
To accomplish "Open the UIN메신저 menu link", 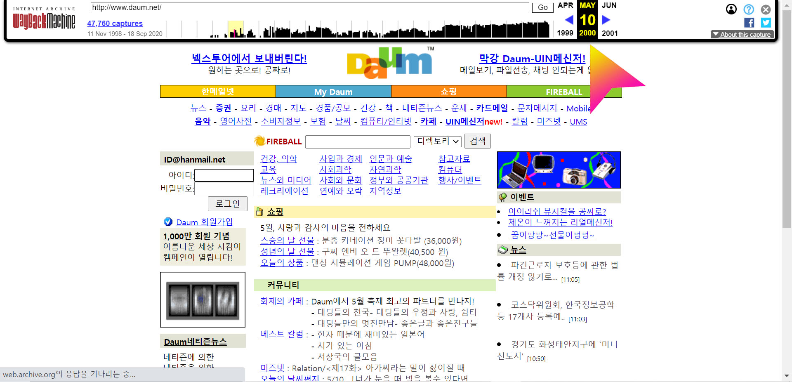I will [464, 121].
